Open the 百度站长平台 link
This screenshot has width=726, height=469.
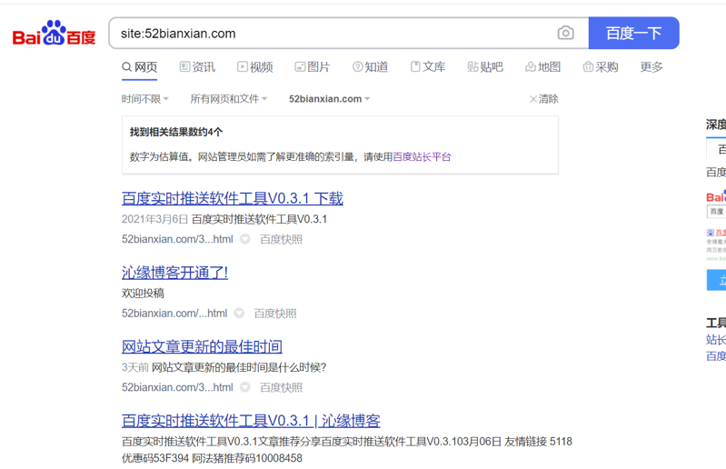coord(422,157)
